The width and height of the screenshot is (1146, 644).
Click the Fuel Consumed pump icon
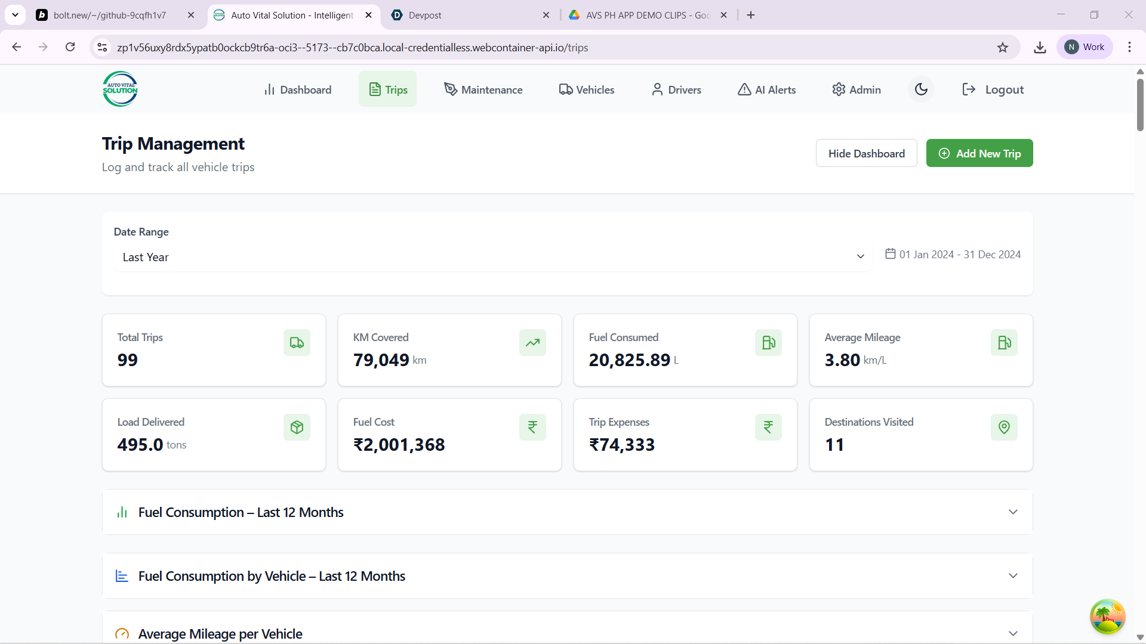click(x=768, y=343)
